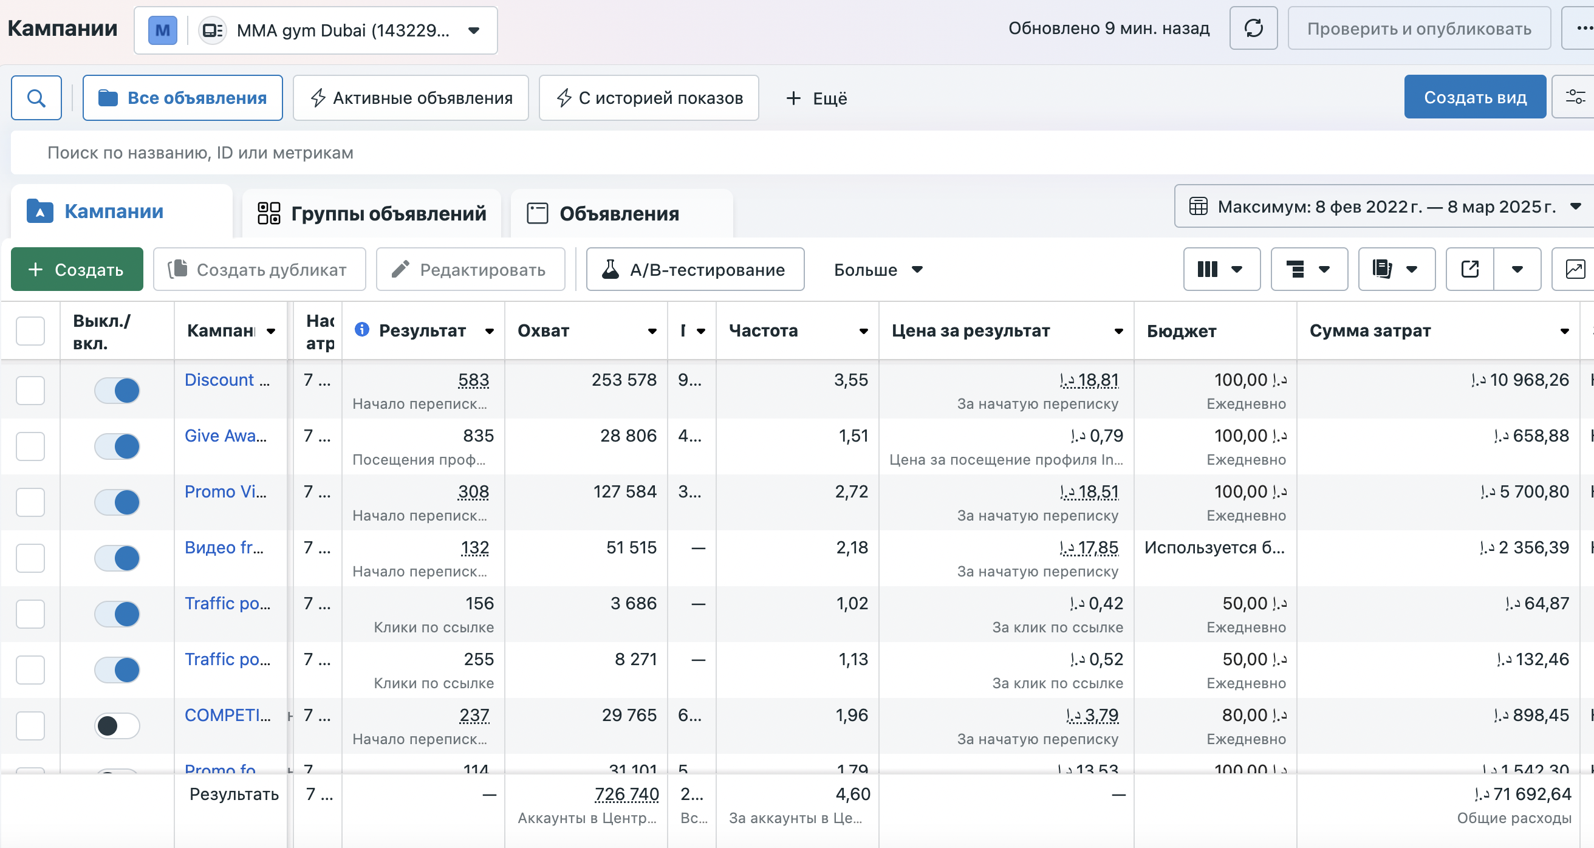Check the Видео fr... row checkbox

click(30, 558)
